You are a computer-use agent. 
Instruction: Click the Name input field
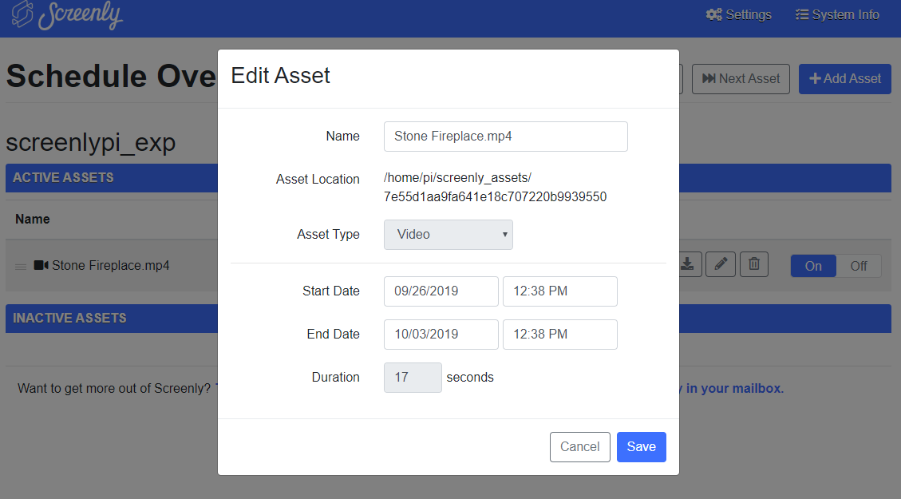pos(505,137)
